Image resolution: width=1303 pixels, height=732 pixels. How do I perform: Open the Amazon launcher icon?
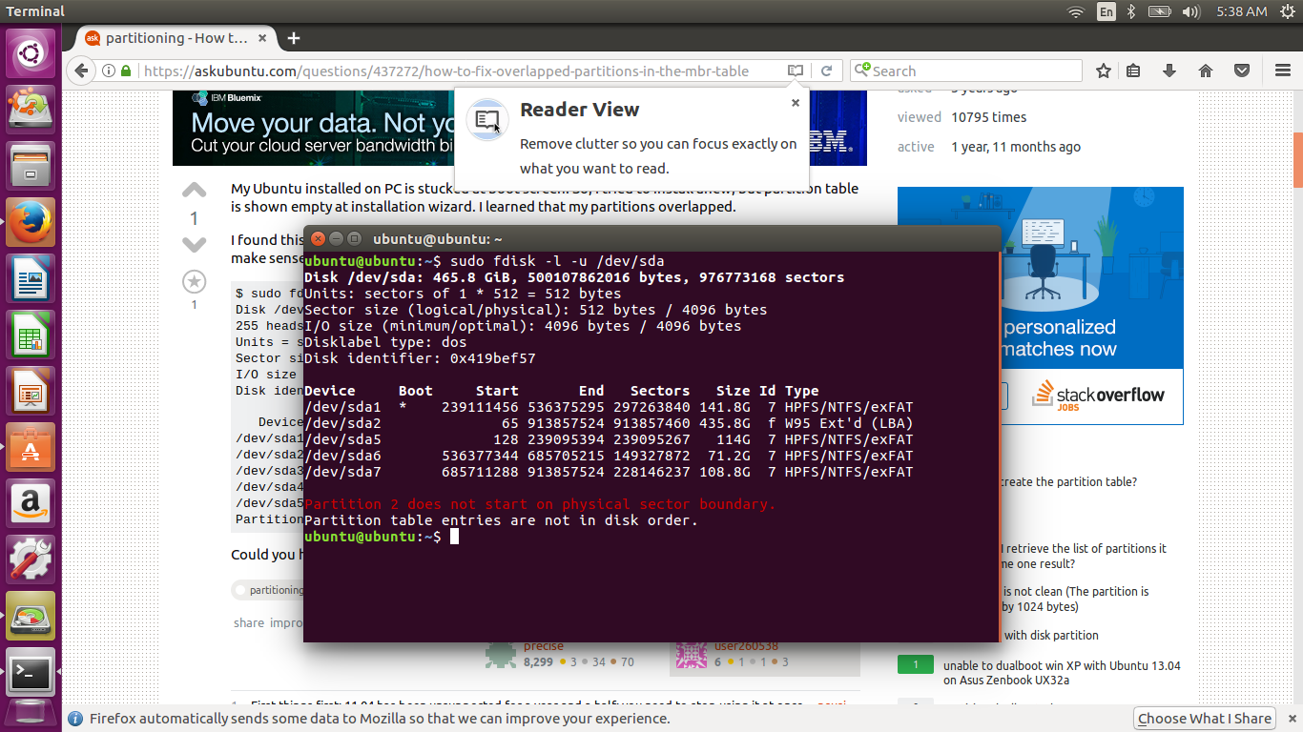pyautogui.click(x=31, y=502)
